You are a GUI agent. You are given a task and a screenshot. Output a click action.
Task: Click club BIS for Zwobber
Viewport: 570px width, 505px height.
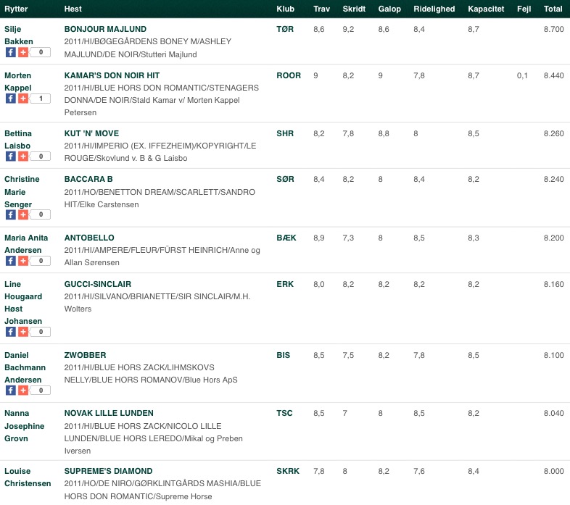(x=283, y=355)
